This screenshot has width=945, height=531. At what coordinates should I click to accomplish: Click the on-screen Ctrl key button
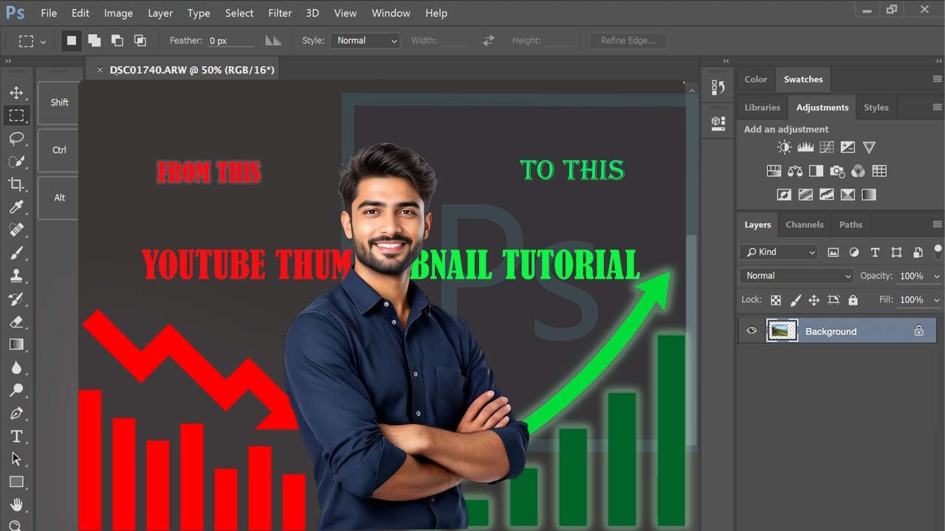59,150
